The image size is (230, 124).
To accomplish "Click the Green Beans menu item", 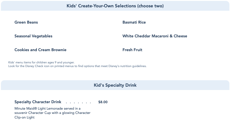I will (x=26, y=22).
